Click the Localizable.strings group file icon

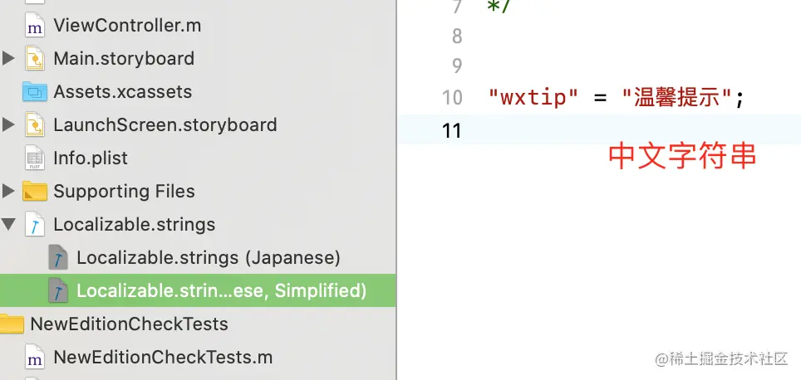point(34,224)
